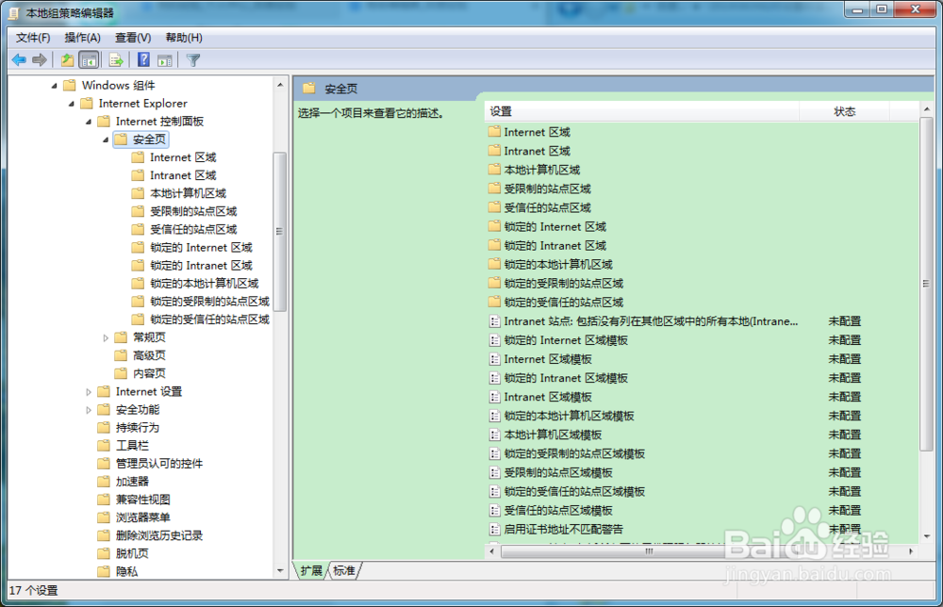Collapse the Internet Explorer tree node

point(71,104)
